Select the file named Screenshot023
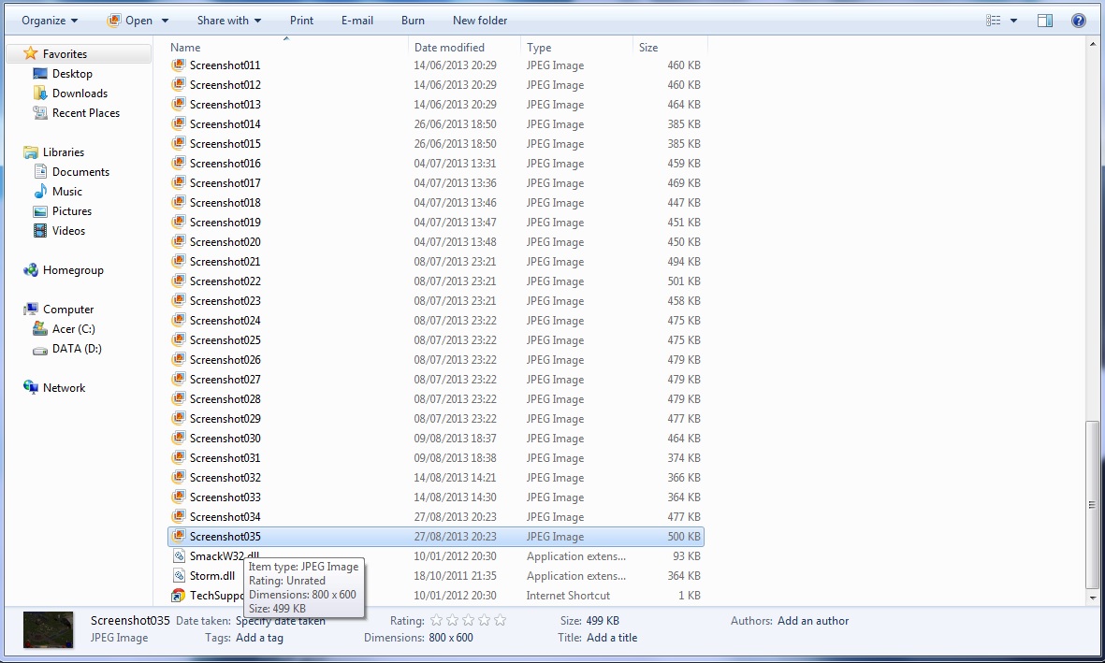This screenshot has height=663, width=1105. point(225,301)
